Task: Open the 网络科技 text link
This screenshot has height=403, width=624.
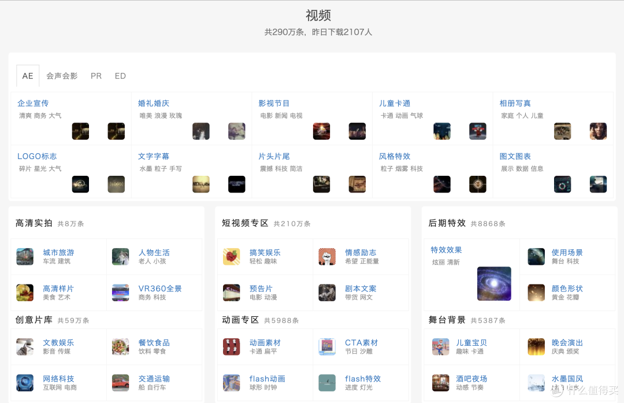Action: (x=58, y=379)
